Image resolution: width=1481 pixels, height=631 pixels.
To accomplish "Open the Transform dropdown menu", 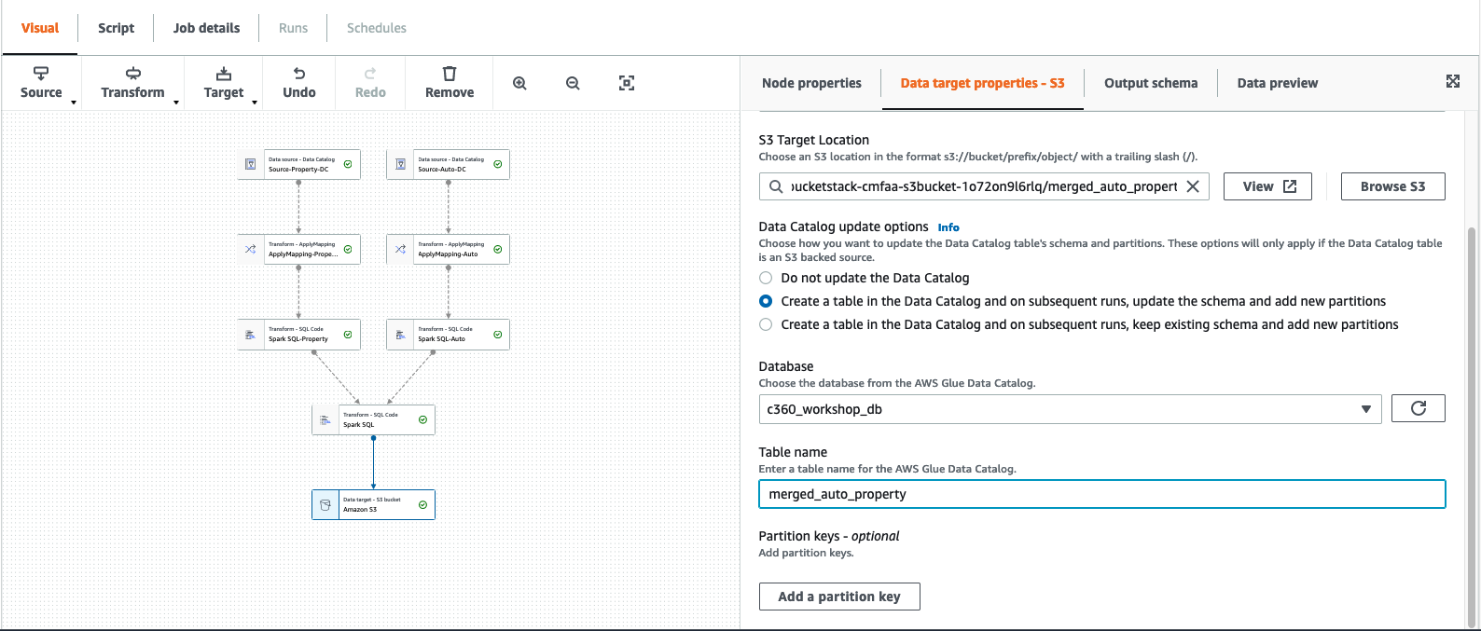I will [132, 82].
